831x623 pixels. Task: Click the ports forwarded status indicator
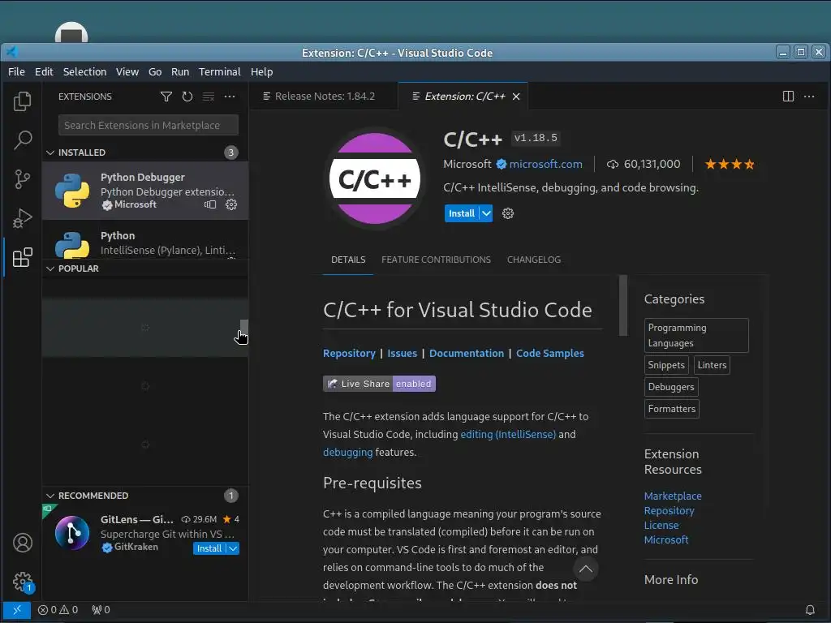pos(101,610)
